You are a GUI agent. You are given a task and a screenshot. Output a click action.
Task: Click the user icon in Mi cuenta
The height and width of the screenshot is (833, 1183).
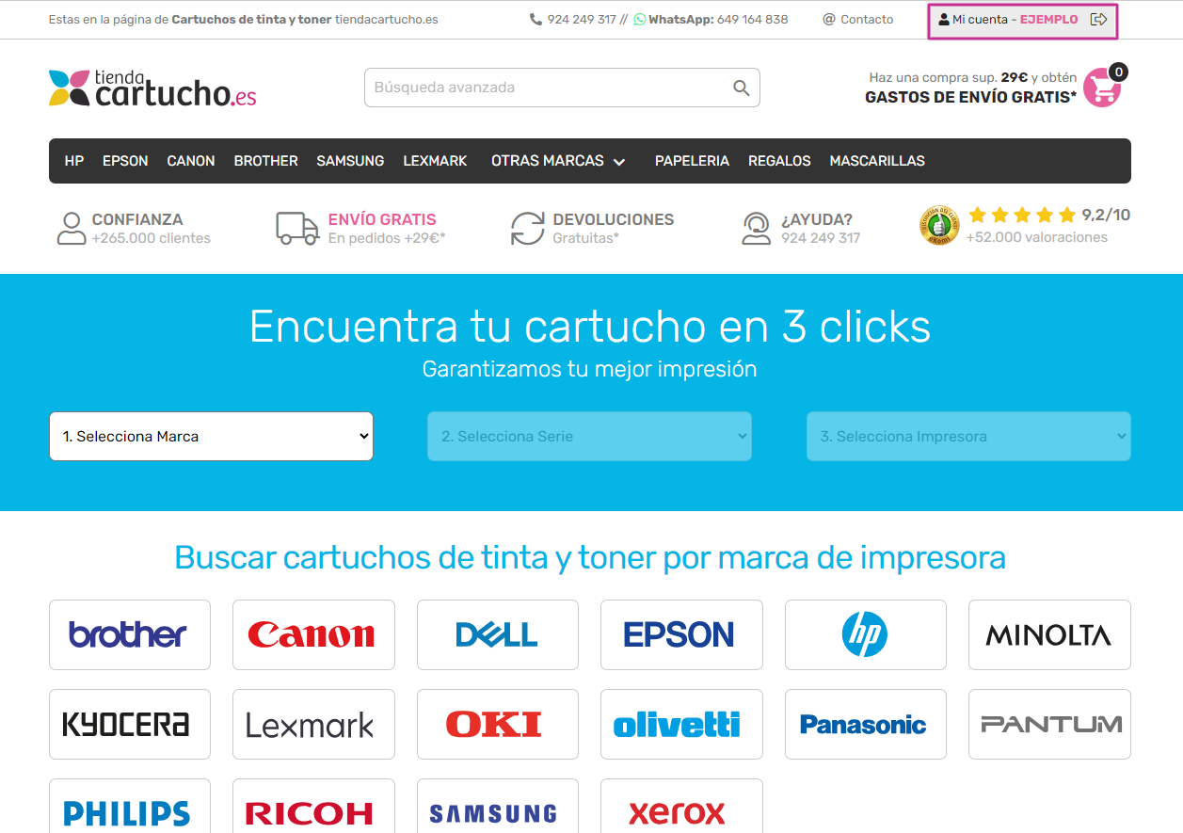pyautogui.click(x=944, y=20)
